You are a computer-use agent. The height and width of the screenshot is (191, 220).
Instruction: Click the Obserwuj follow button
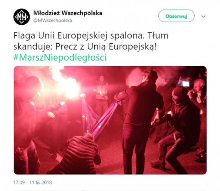pos(176,16)
